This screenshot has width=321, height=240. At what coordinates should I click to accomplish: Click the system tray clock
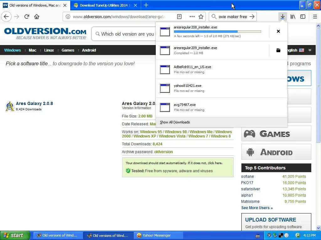click(309, 235)
